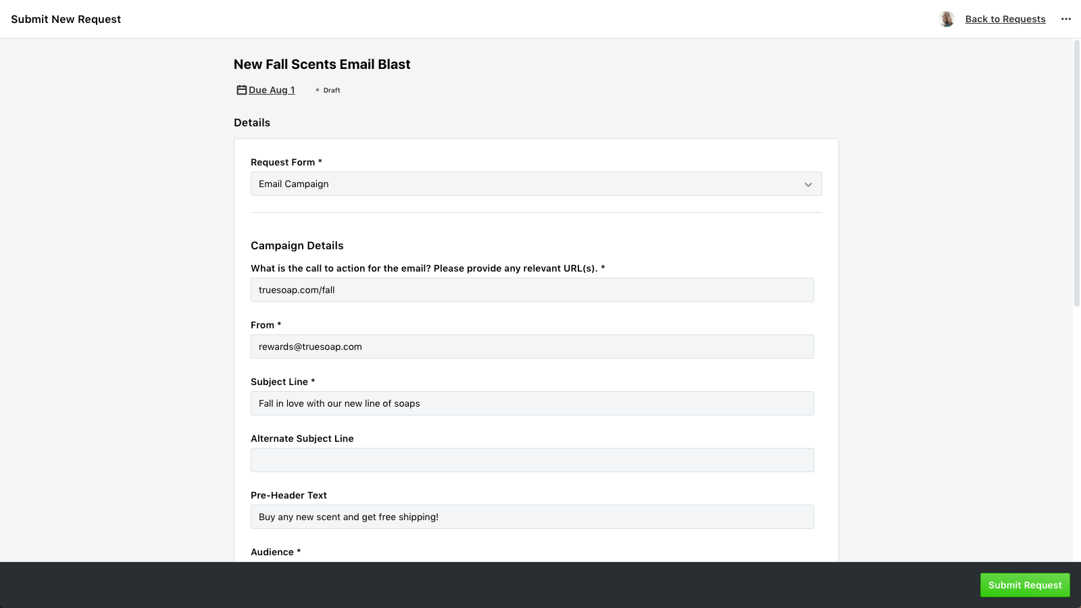Click the From email address field
This screenshot has height=608, width=1081.
(x=532, y=347)
